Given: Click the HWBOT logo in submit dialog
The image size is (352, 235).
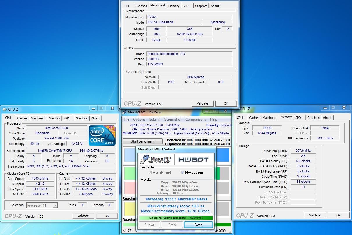Looking at the screenshot, I should 193,159.
